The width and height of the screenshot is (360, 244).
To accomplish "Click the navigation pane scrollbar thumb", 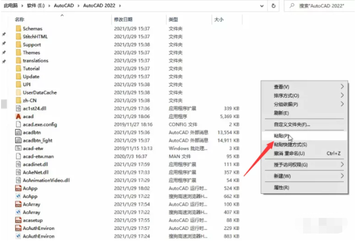I will tap(4, 104).
